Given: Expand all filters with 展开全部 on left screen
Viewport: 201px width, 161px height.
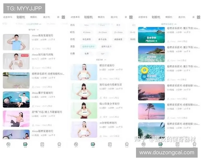Looking at the screenshot, I should pos(33,30).
